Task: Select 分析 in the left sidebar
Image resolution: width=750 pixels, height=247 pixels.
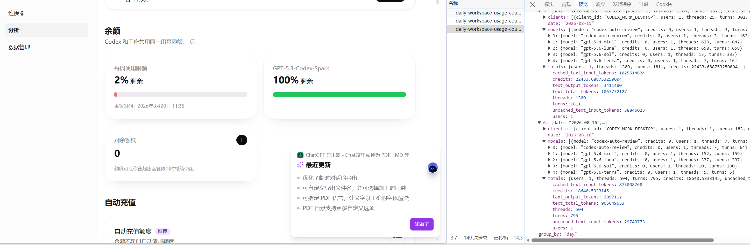Action: click(46, 30)
